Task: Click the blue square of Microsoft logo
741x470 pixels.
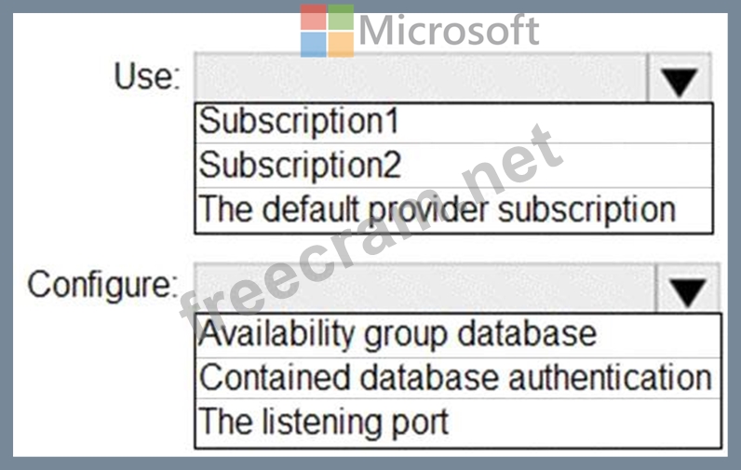Action: [314, 45]
